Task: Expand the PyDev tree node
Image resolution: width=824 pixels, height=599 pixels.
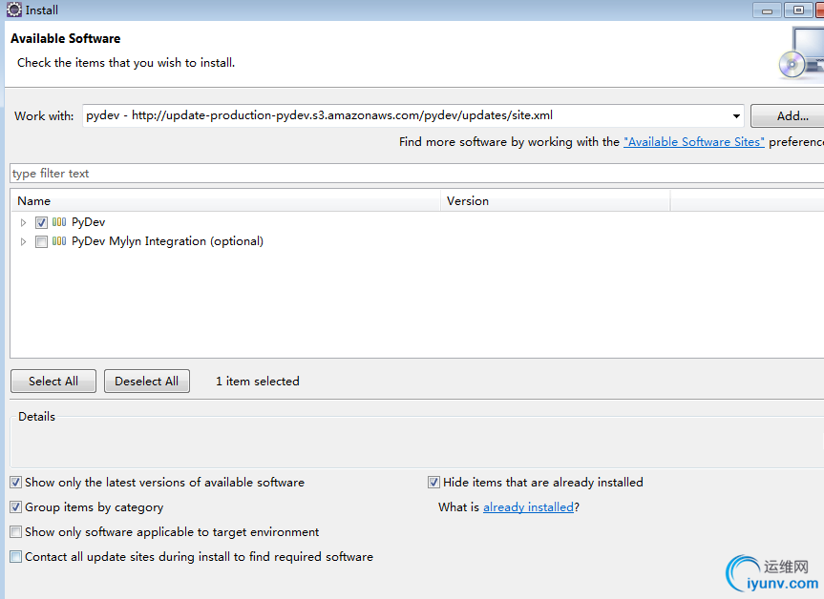Action: [x=24, y=222]
